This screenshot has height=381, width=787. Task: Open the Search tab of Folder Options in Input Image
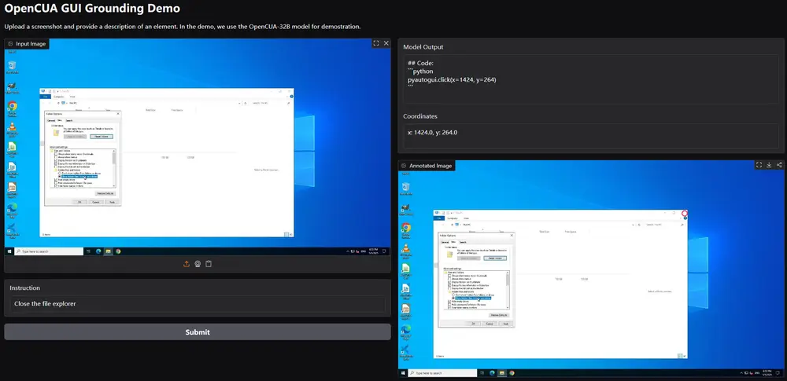pyautogui.click(x=69, y=121)
